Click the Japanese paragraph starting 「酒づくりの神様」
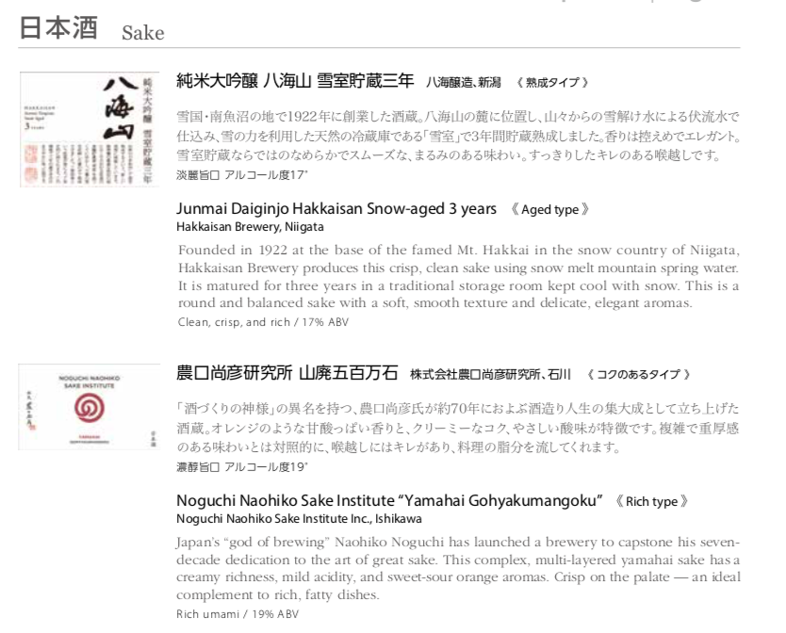The height and width of the screenshot is (633, 786). point(458,428)
